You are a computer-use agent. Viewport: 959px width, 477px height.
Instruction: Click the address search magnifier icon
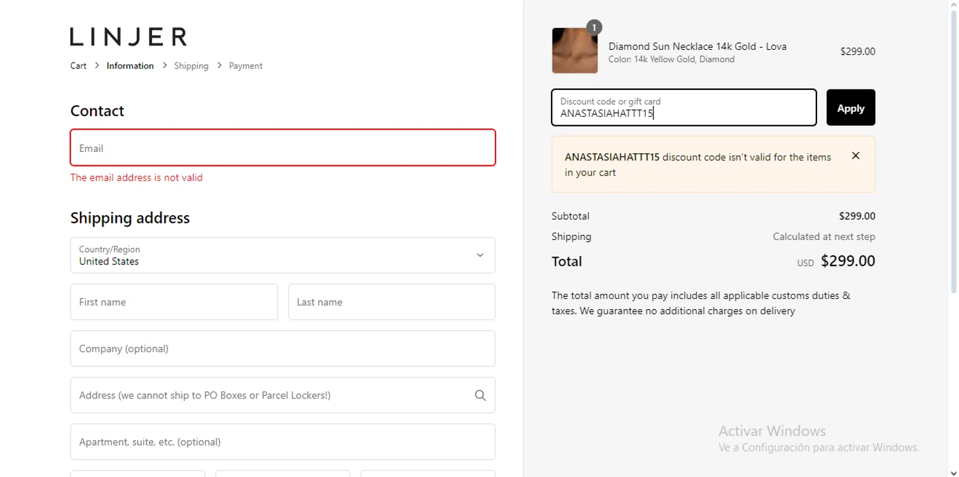pos(480,395)
